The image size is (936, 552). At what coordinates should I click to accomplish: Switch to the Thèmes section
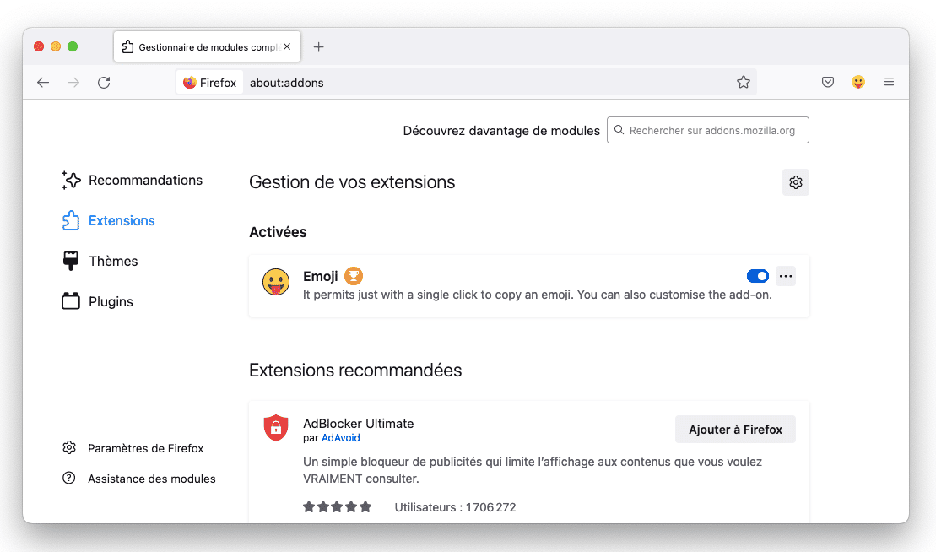(113, 262)
